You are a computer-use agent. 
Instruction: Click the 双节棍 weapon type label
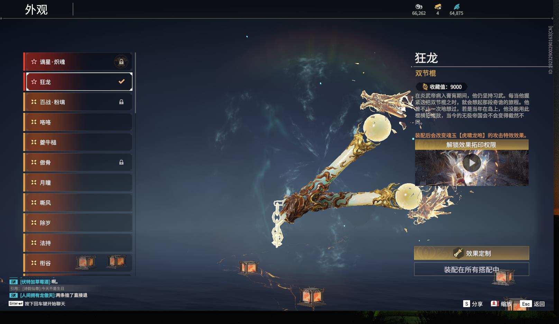pyautogui.click(x=425, y=73)
